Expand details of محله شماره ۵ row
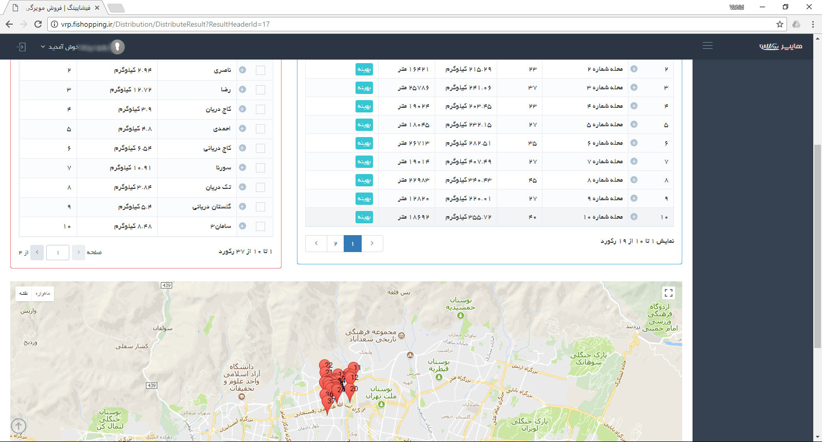This screenshot has width=822, height=442. (634, 125)
